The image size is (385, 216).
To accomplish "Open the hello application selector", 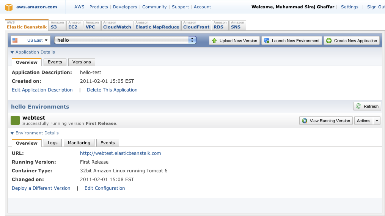I will (x=125, y=40).
